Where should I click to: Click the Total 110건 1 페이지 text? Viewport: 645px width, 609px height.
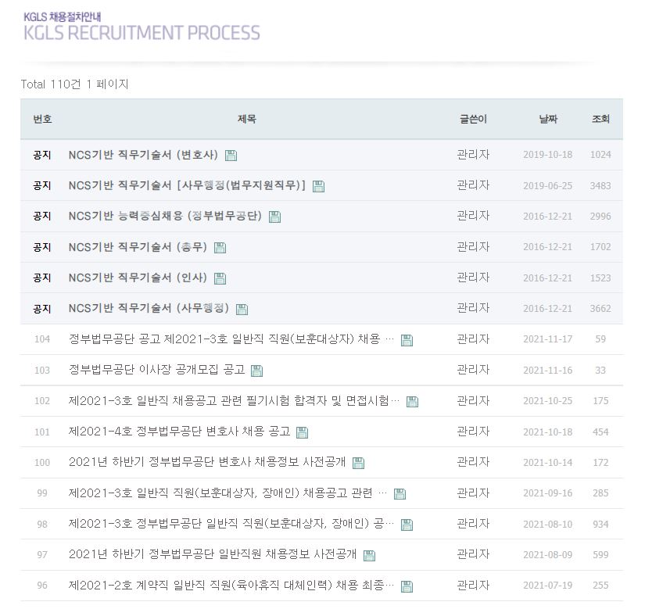pyautogui.click(x=74, y=84)
